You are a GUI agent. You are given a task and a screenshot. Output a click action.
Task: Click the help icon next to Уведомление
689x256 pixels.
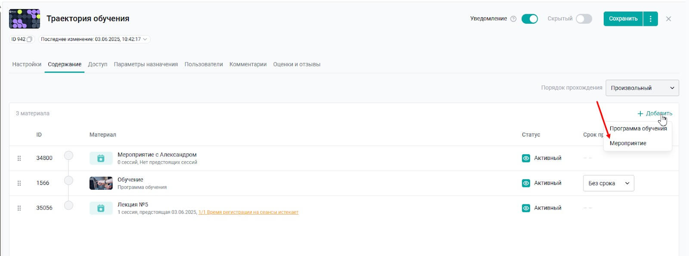513,19
